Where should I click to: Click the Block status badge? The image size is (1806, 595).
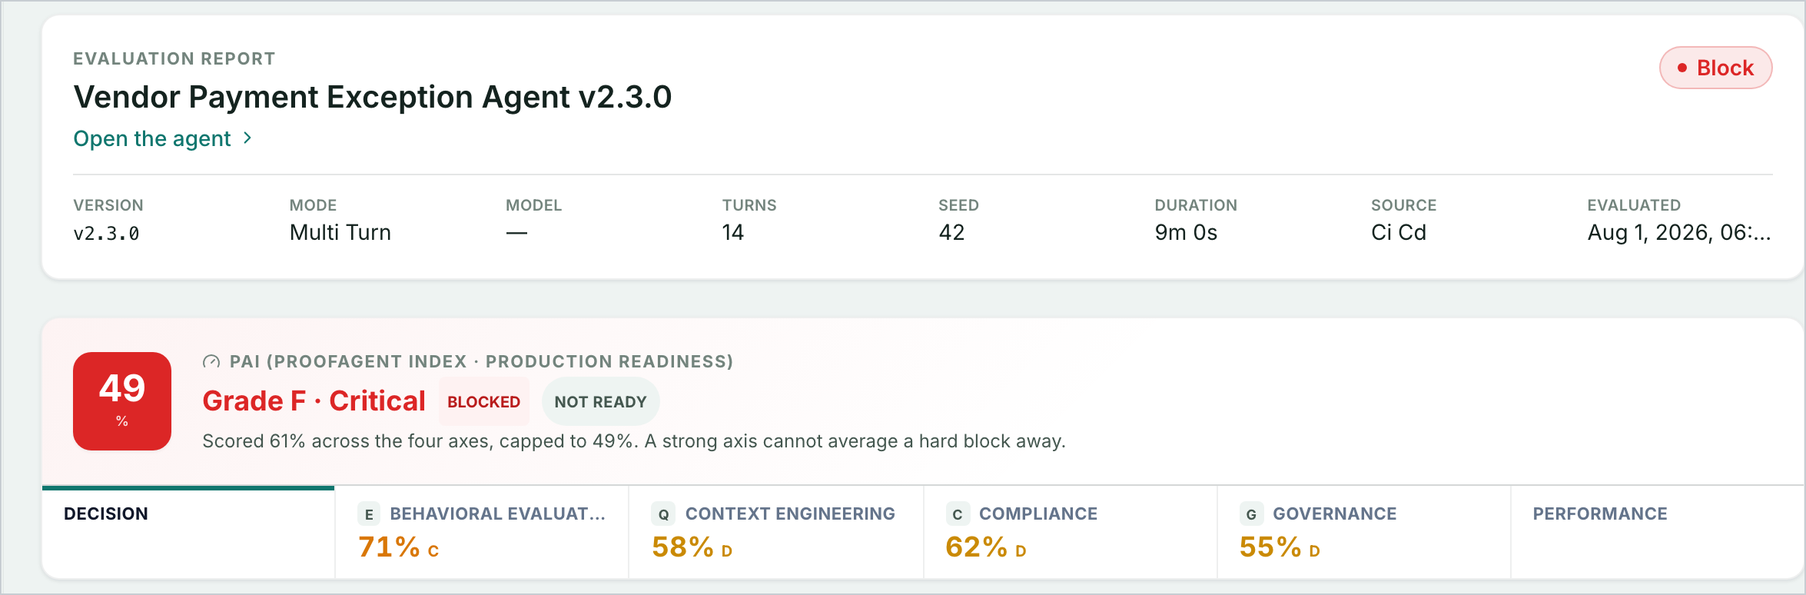coord(1715,68)
